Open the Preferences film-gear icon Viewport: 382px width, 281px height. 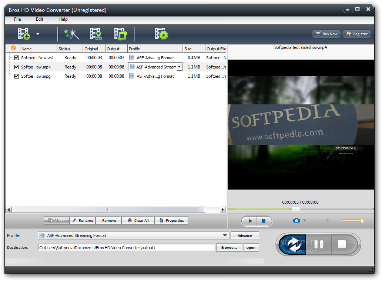coord(161,34)
